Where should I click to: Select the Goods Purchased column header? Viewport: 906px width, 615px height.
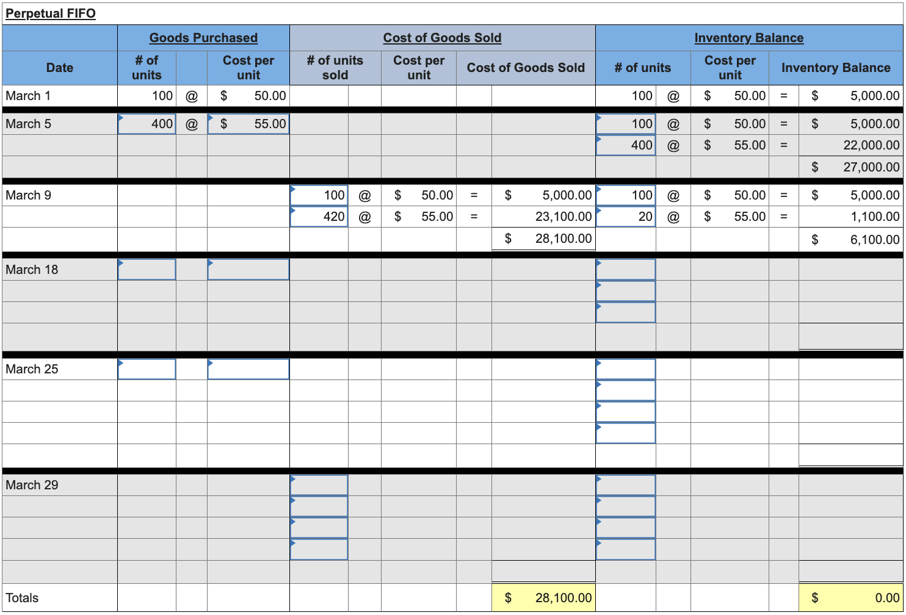point(203,37)
